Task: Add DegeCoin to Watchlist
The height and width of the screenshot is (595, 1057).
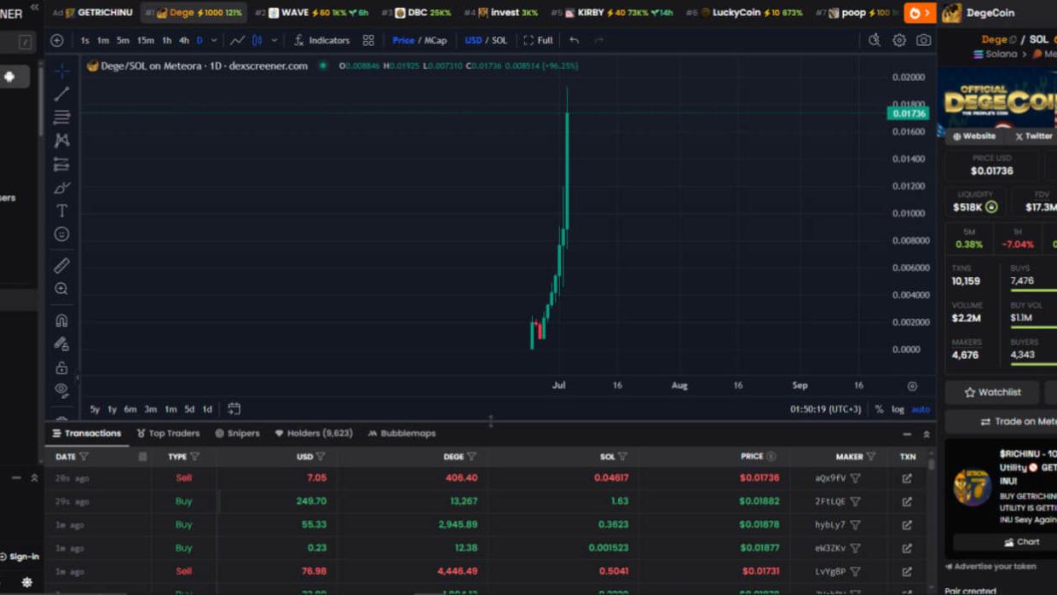Action: point(992,392)
